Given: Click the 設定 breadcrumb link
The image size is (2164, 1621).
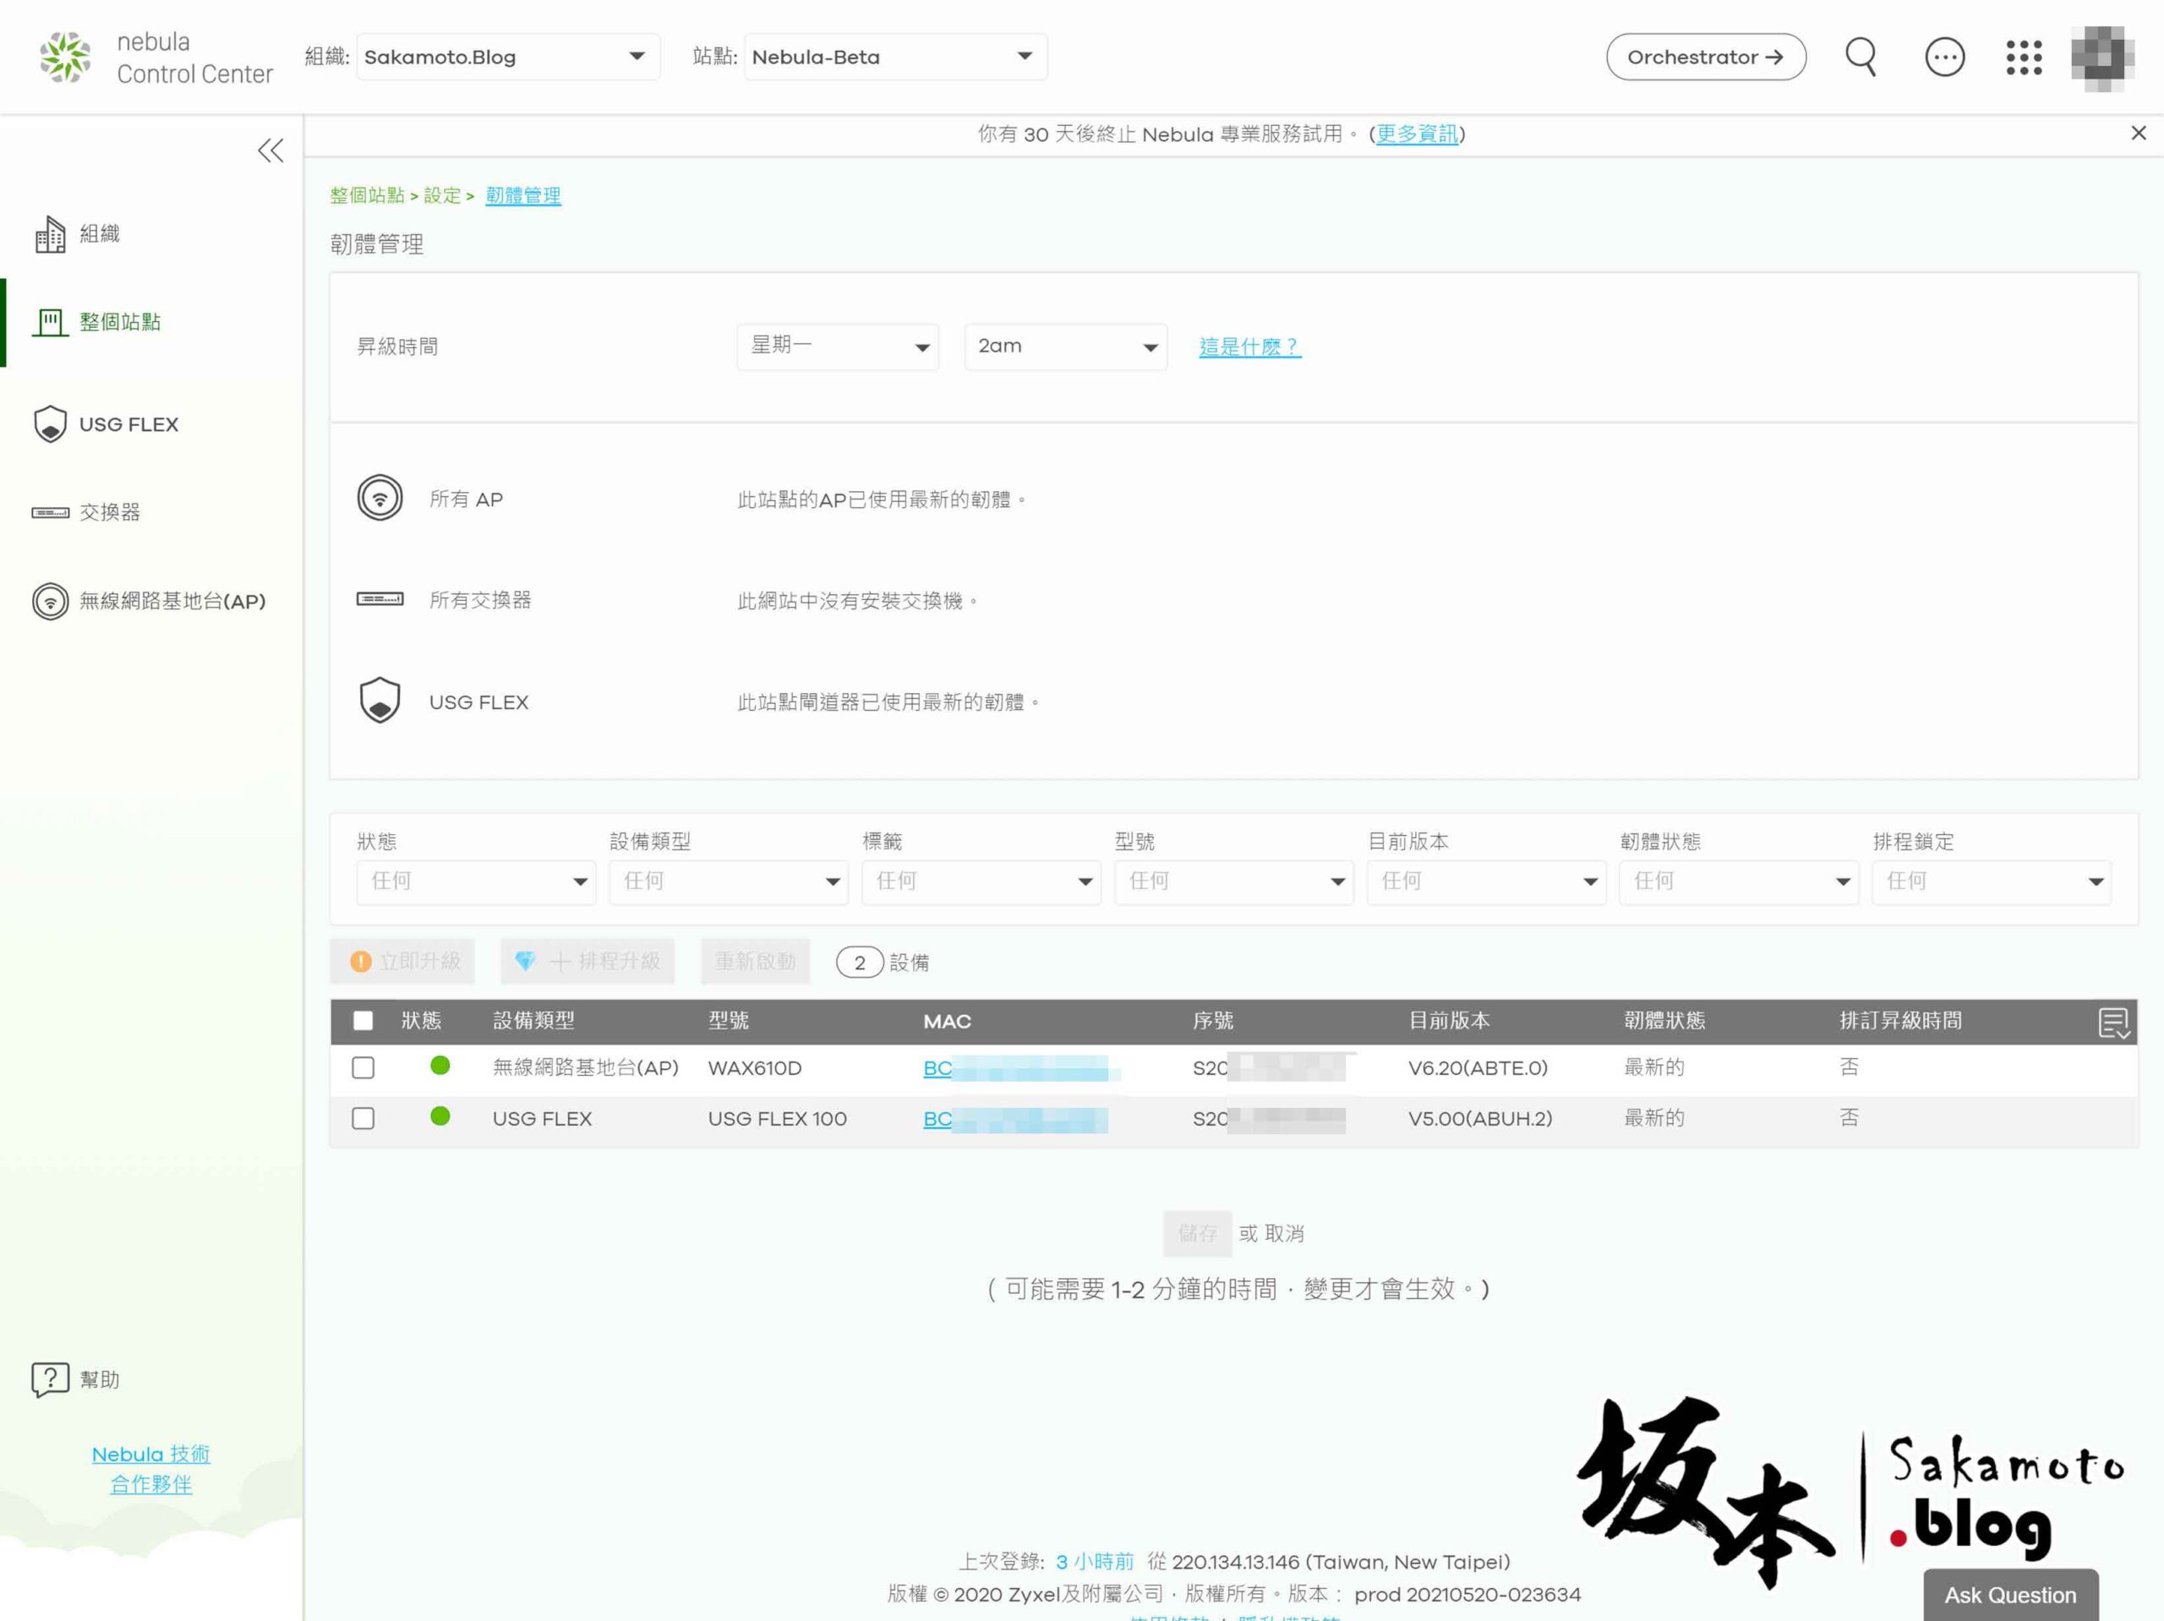Looking at the screenshot, I should 442,194.
